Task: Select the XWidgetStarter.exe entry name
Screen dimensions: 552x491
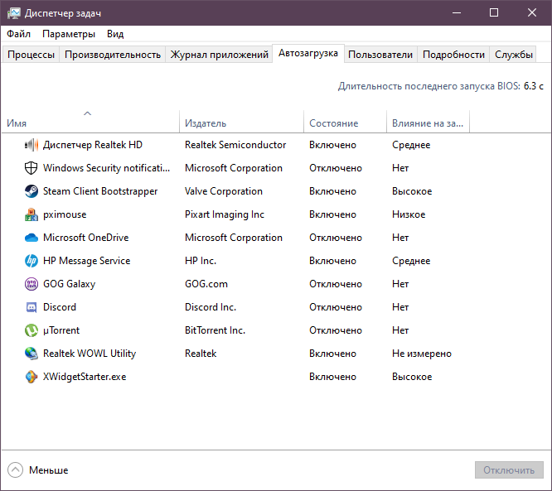Action: pyautogui.click(x=85, y=377)
